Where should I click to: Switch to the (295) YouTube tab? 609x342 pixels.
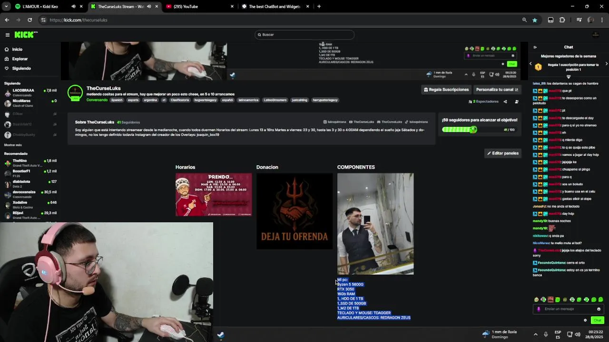tap(186, 7)
